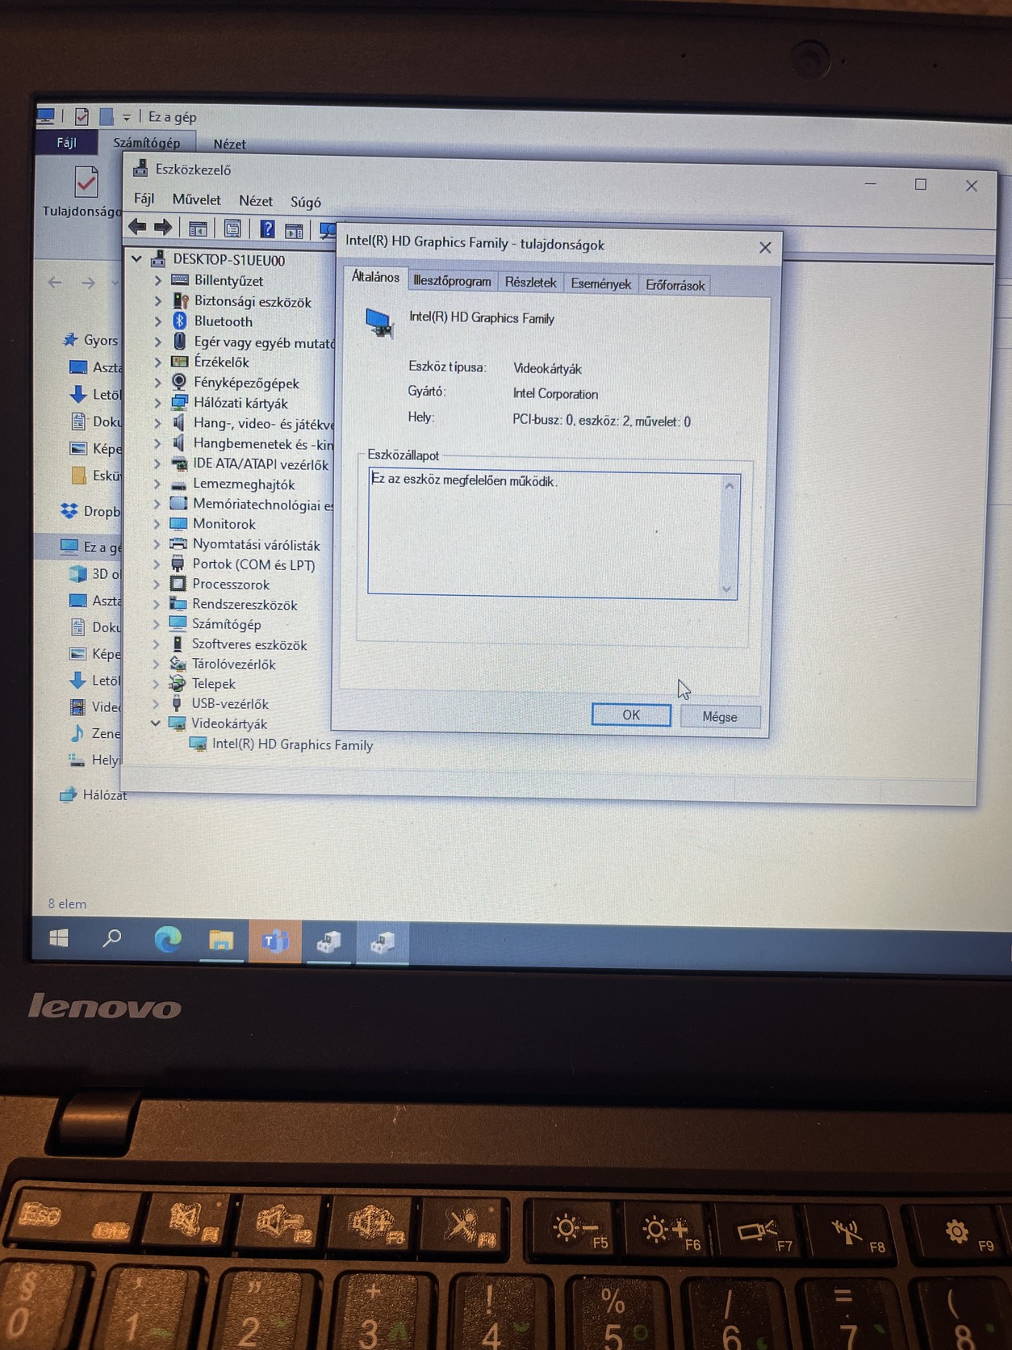
Task: Expand the Portok (COM és LPT) category
Action: click(157, 564)
